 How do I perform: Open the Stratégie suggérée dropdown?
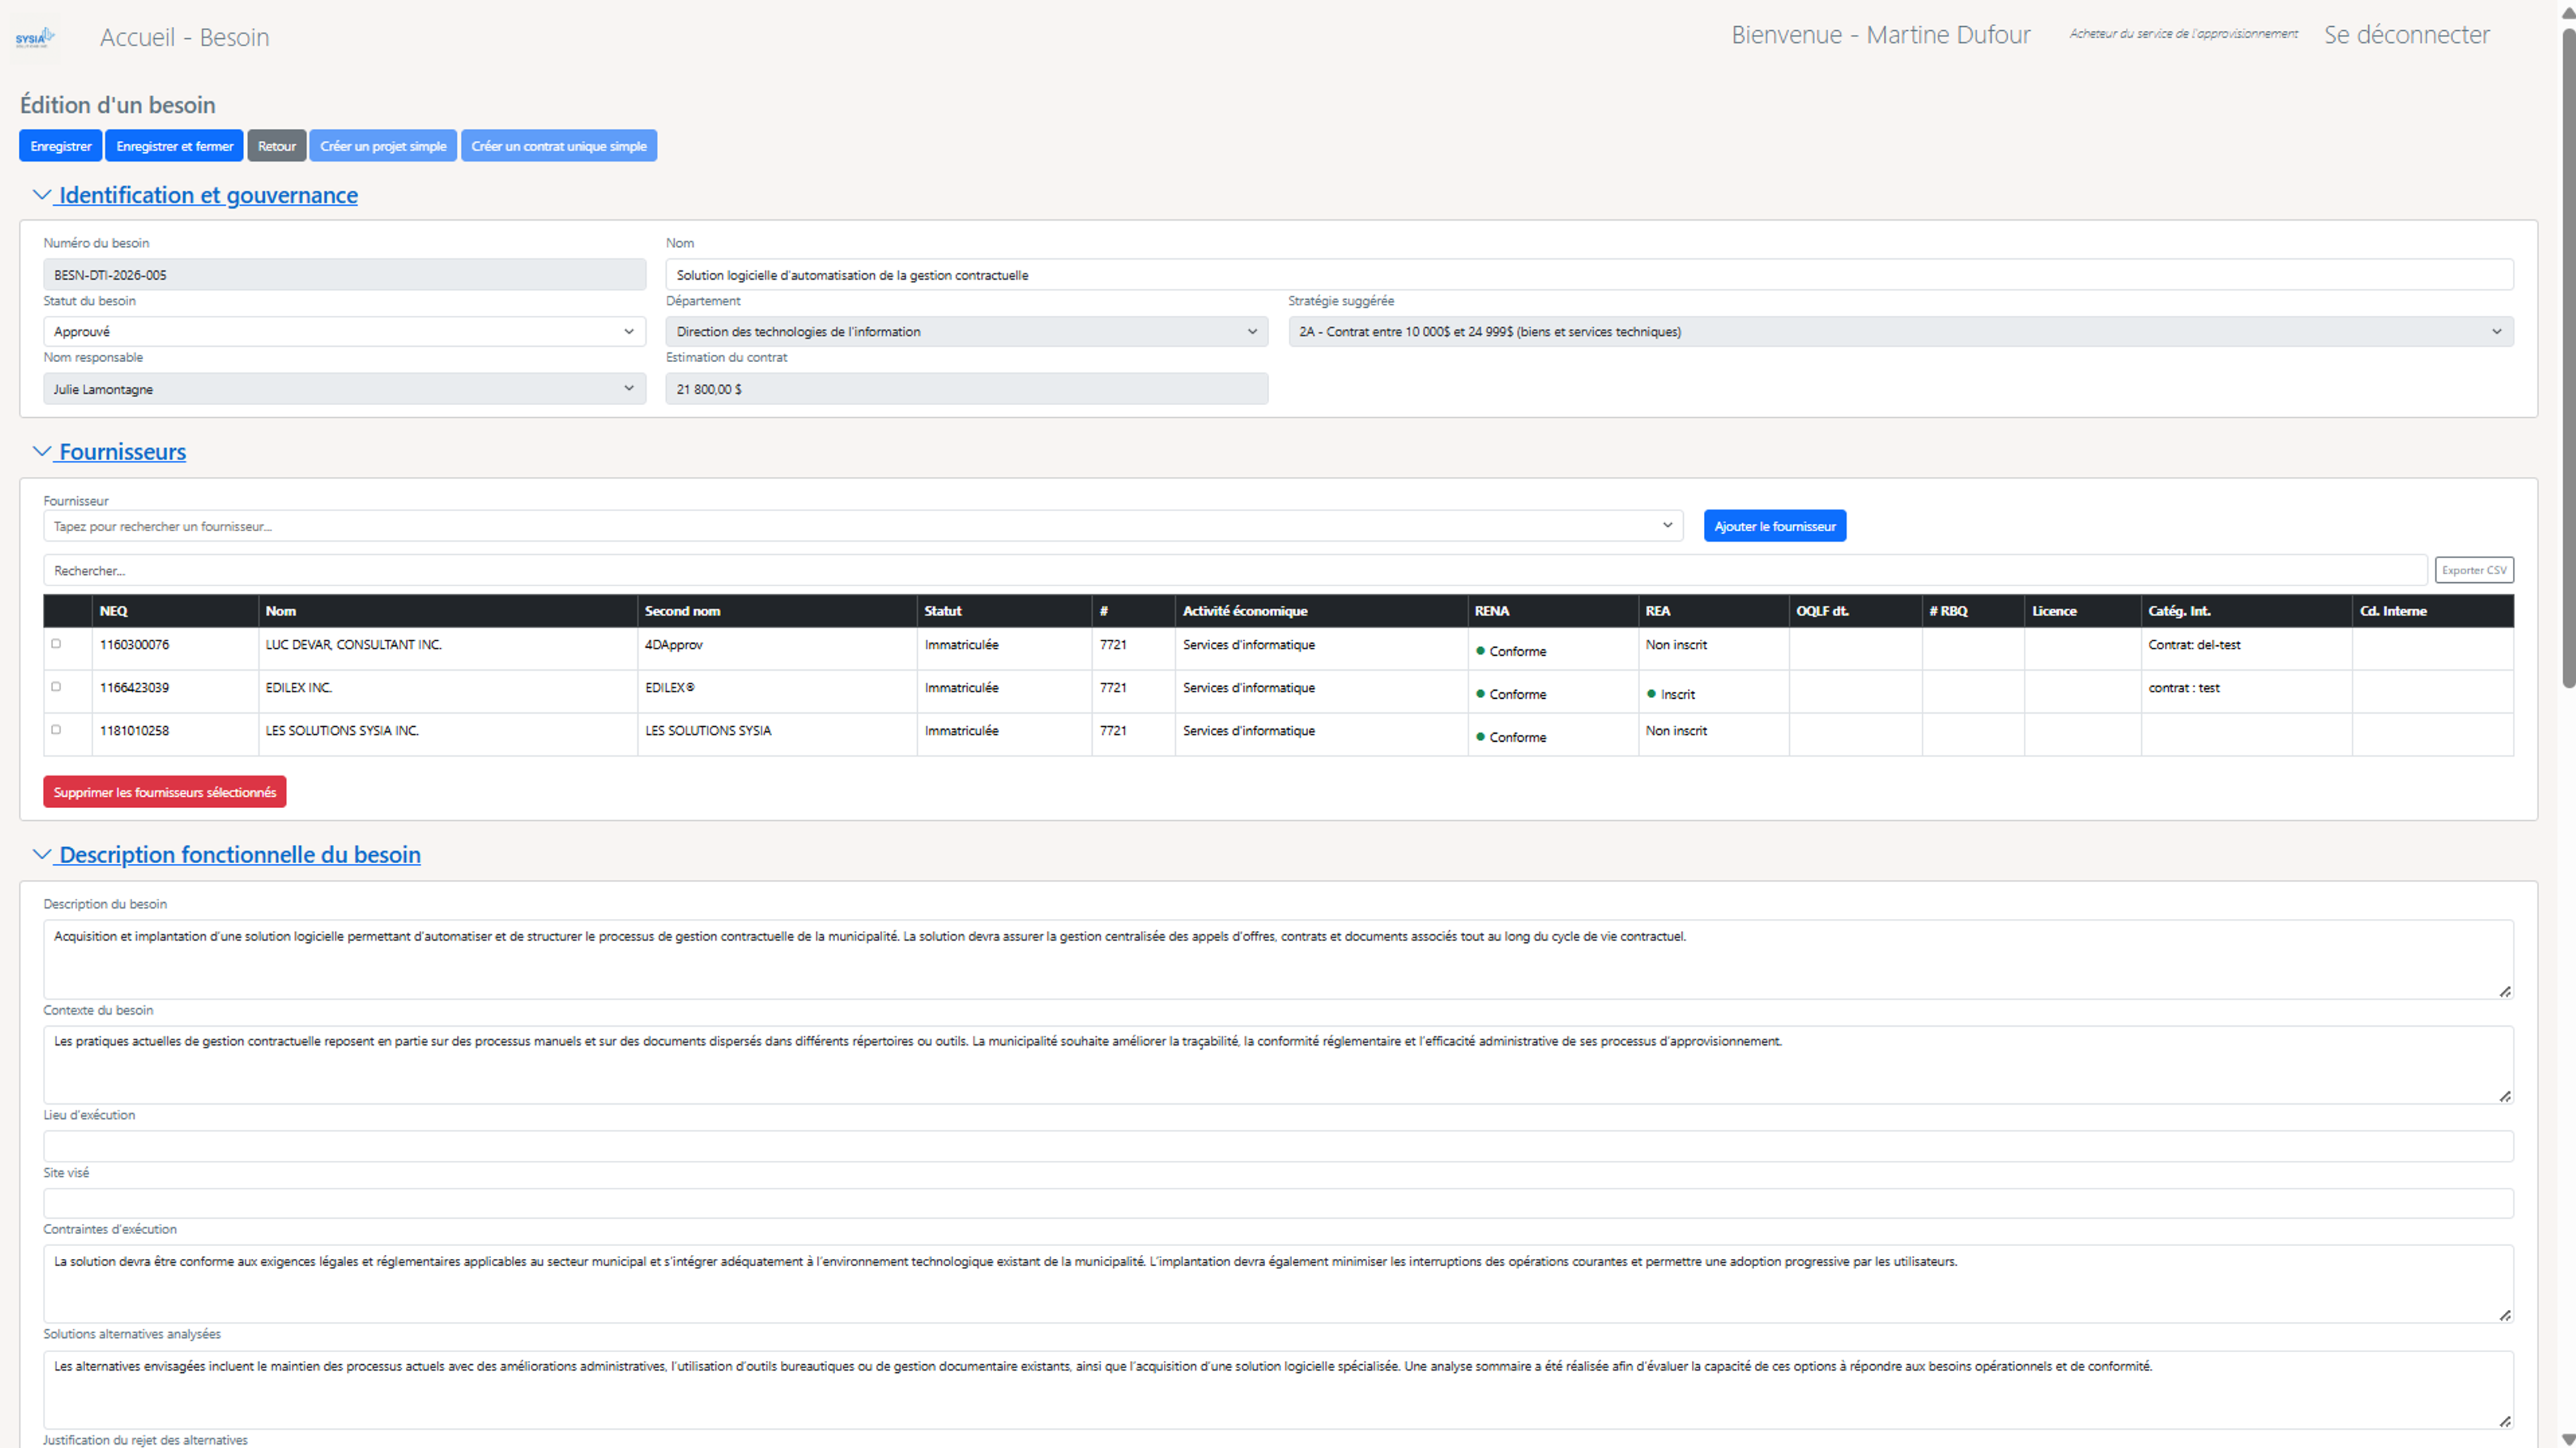[1900, 332]
